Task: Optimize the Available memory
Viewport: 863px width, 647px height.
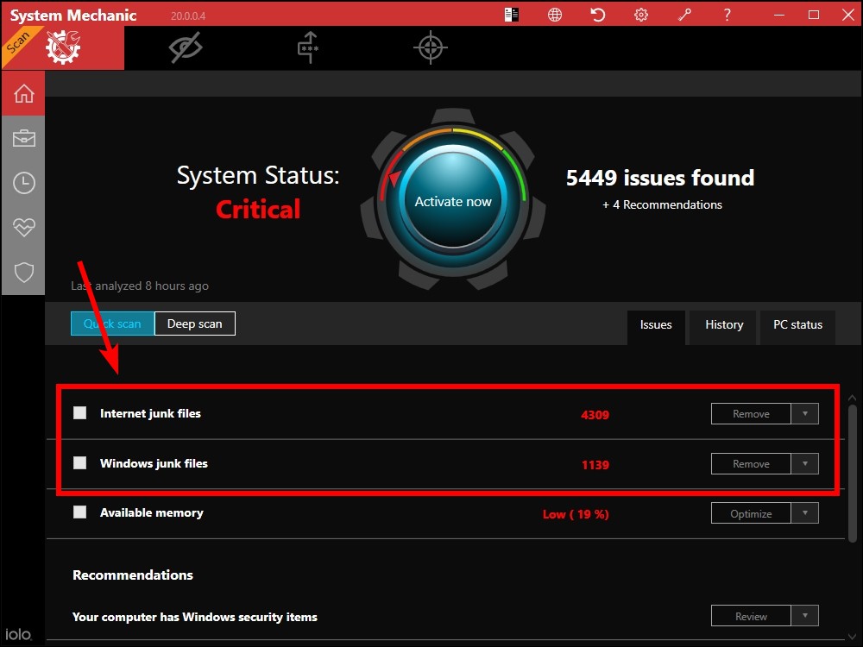Action: 751,513
